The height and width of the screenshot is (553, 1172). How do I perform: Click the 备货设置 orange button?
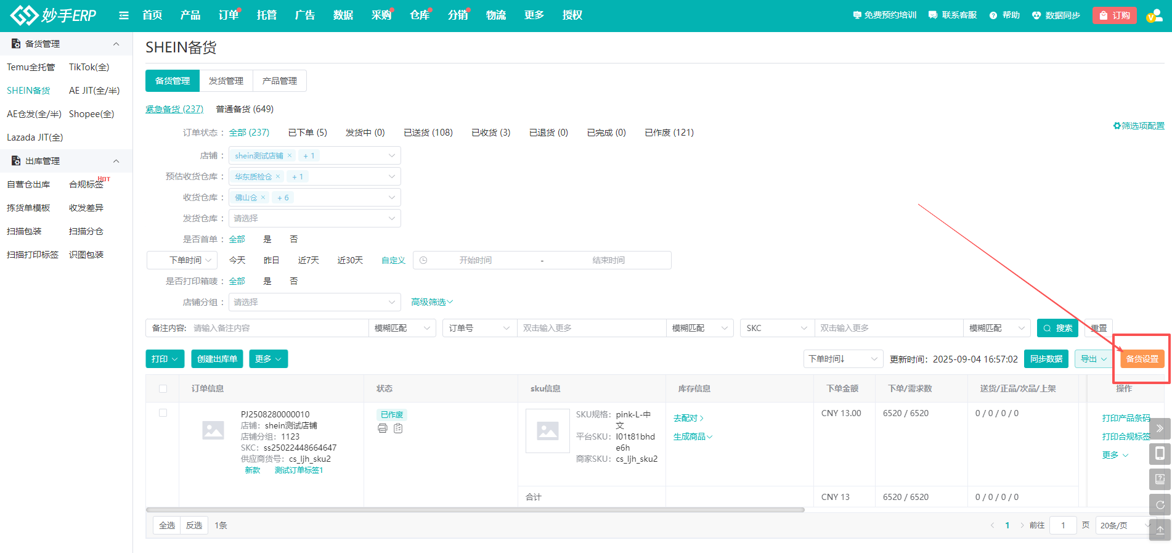click(1142, 359)
